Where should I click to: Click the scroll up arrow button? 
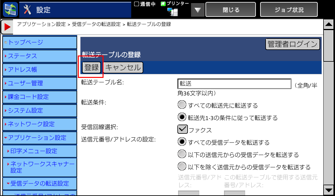point(328,24)
